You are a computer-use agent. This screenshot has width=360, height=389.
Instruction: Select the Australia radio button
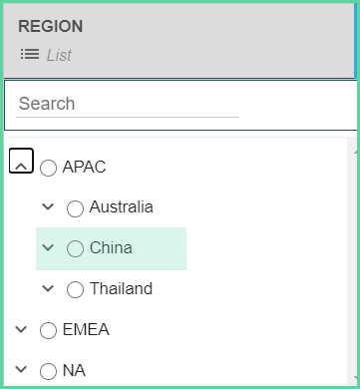75,208
